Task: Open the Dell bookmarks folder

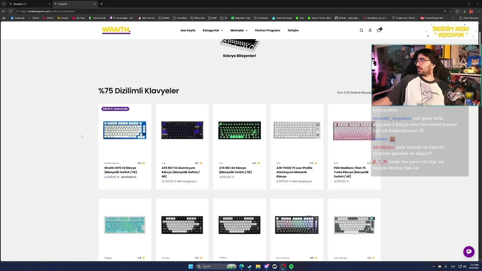Action: click(212, 18)
